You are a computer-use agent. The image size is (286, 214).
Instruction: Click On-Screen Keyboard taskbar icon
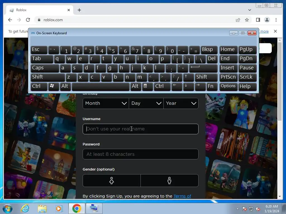pyautogui.click(x=94, y=208)
